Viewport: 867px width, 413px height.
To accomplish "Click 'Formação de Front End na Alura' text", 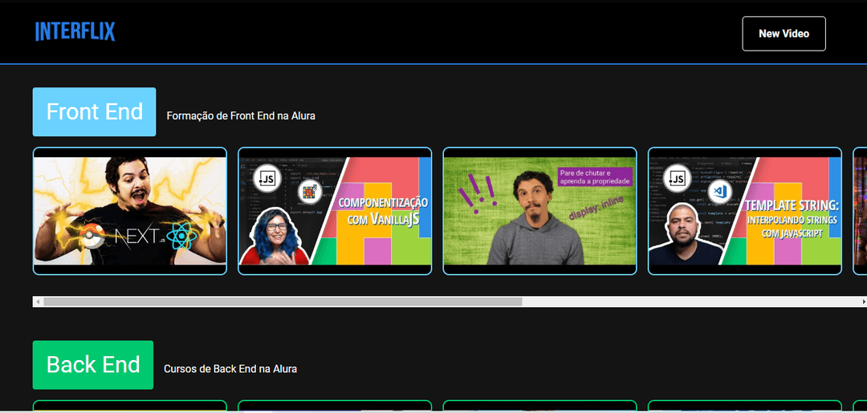I will (241, 116).
